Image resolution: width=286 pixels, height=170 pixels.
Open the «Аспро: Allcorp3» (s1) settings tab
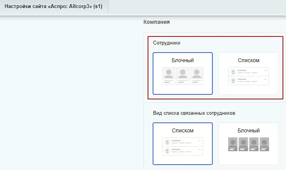[54, 7]
